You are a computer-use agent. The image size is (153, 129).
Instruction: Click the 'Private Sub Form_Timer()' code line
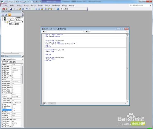tap(54, 41)
